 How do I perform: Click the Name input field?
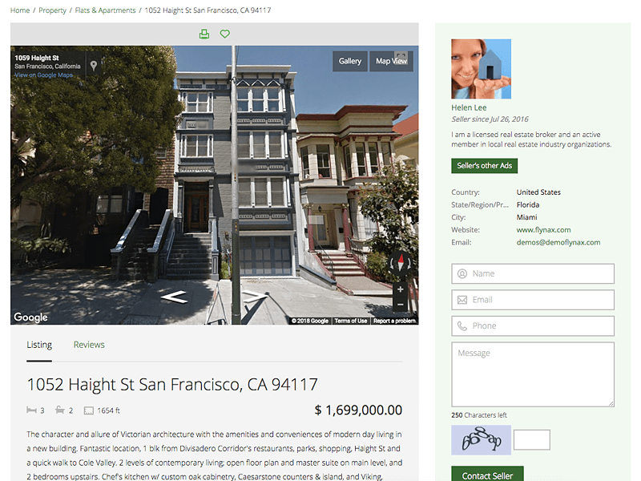(533, 273)
